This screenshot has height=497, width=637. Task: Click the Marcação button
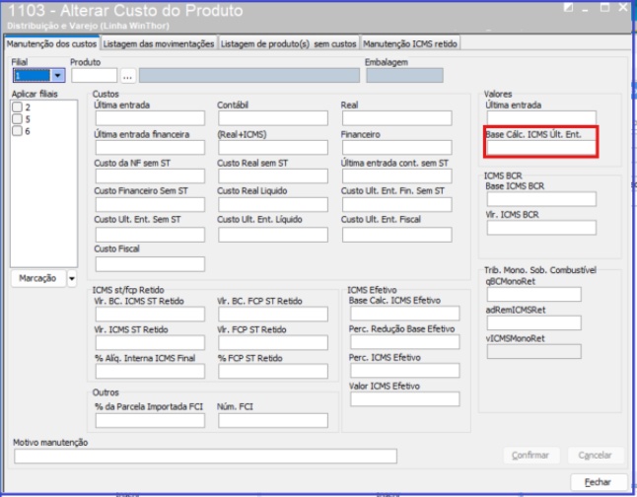click(37, 278)
